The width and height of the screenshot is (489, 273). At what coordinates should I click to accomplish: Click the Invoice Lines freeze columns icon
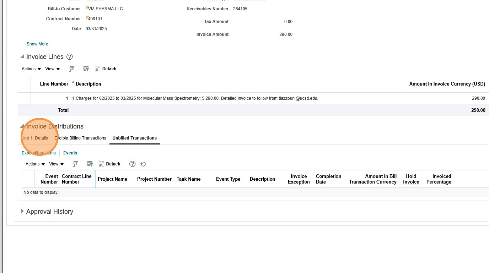[x=72, y=69]
